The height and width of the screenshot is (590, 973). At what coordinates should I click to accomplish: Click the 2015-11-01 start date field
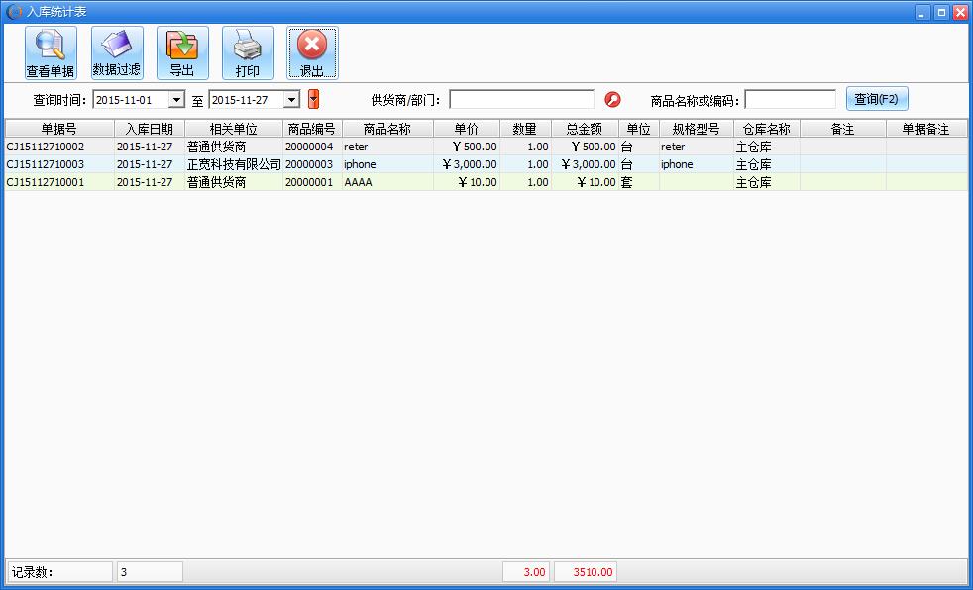(131, 100)
